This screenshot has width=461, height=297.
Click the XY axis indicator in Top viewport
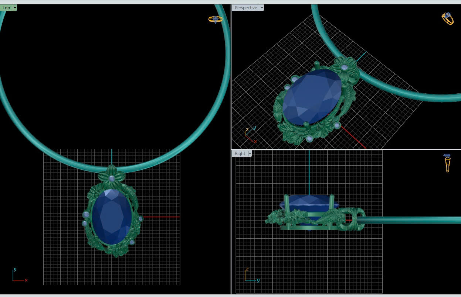click(20, 275)
